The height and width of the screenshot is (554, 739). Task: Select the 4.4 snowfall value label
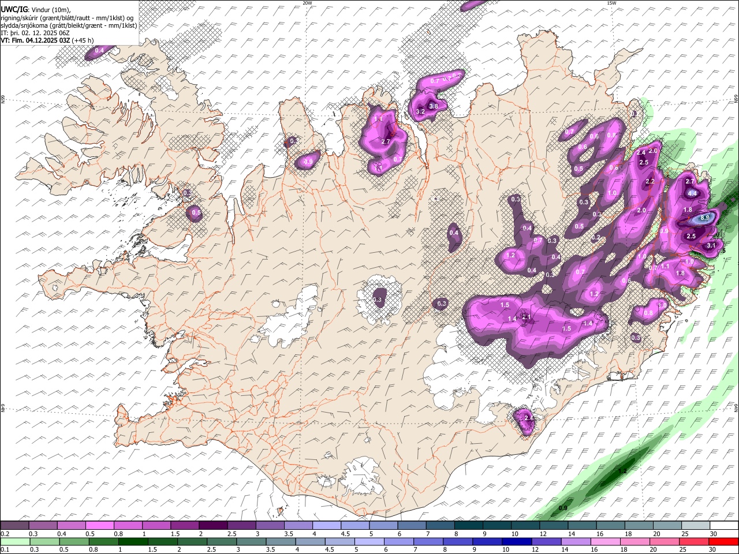(x=692, y=193)
